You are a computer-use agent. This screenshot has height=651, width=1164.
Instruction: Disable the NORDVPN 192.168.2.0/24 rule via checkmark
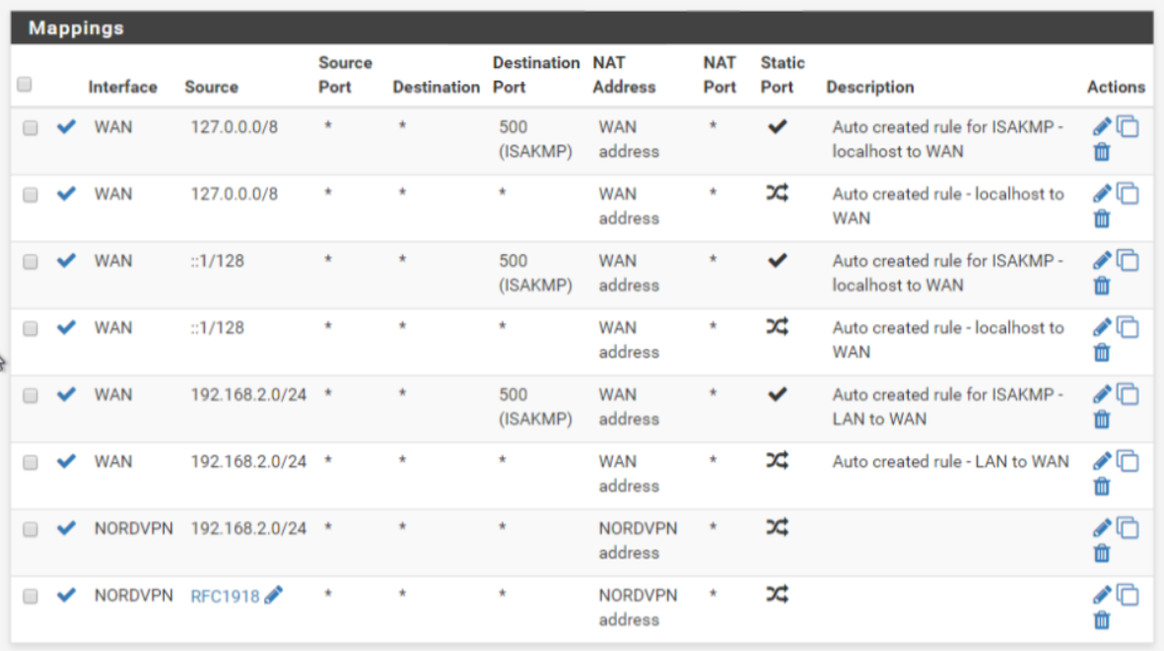pyautogui.click(x=66, y=528)
